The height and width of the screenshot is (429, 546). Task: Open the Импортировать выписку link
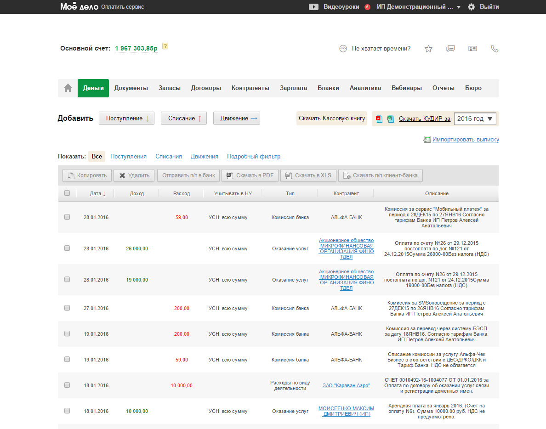pos(465,140)
